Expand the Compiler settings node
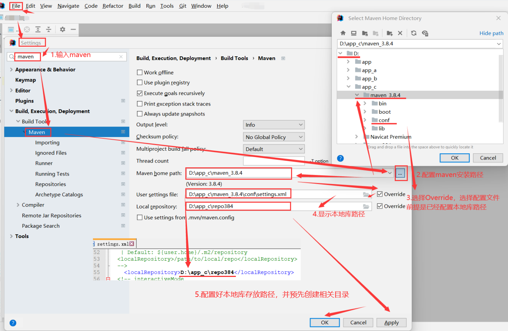 pyautogui.click(x=18, y=205)
